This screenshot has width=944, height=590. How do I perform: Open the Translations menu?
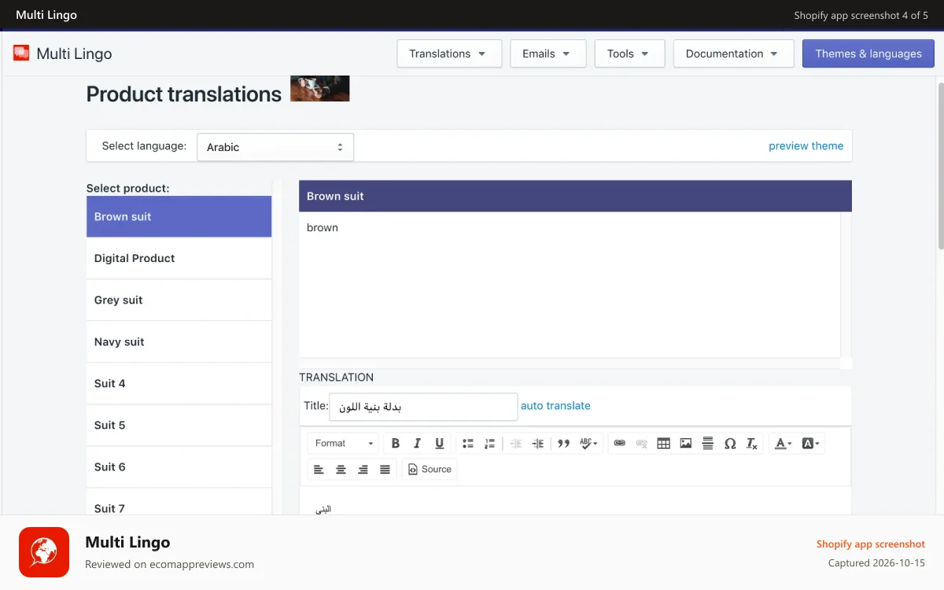(449, 53)
